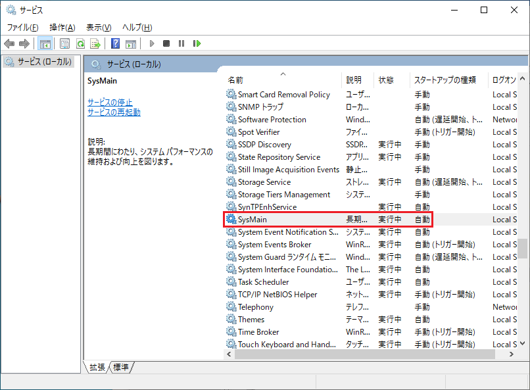Click the horizontal scrollbar left arrow

tap(229, 354)
